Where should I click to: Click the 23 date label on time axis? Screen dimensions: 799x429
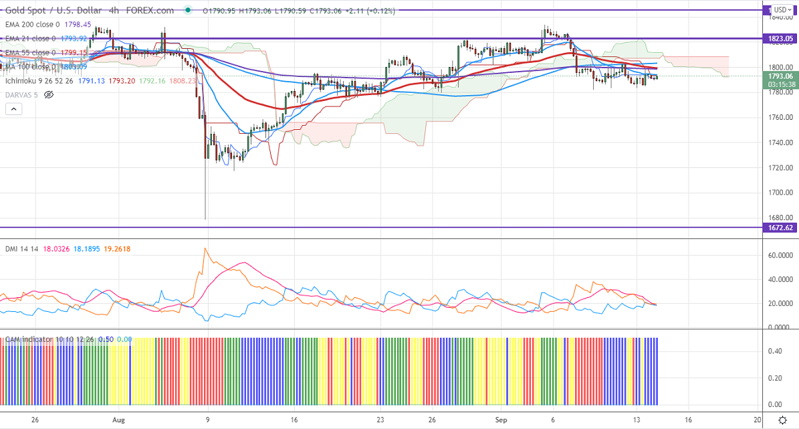[380, 420]
